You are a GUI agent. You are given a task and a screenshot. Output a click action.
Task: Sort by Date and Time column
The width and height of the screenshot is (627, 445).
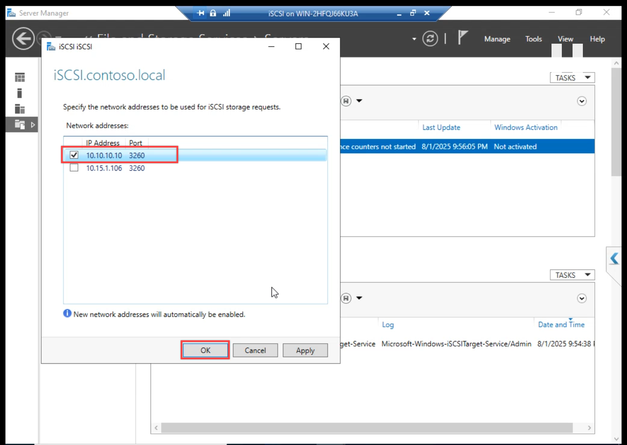561,325
